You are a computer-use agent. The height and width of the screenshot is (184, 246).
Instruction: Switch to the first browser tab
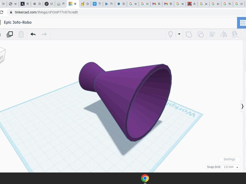4,4
